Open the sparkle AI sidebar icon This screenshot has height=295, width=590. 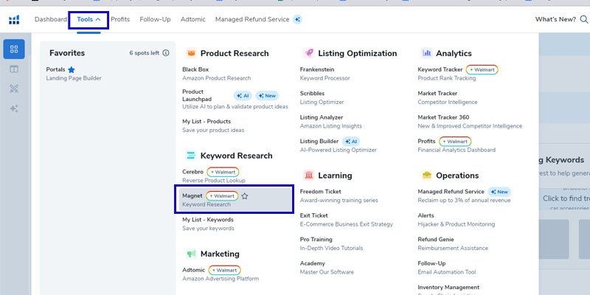click(14, 108)
